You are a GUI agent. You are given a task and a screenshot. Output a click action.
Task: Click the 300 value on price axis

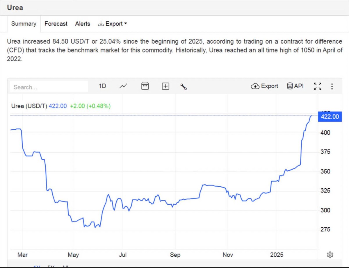pos(325,210)
